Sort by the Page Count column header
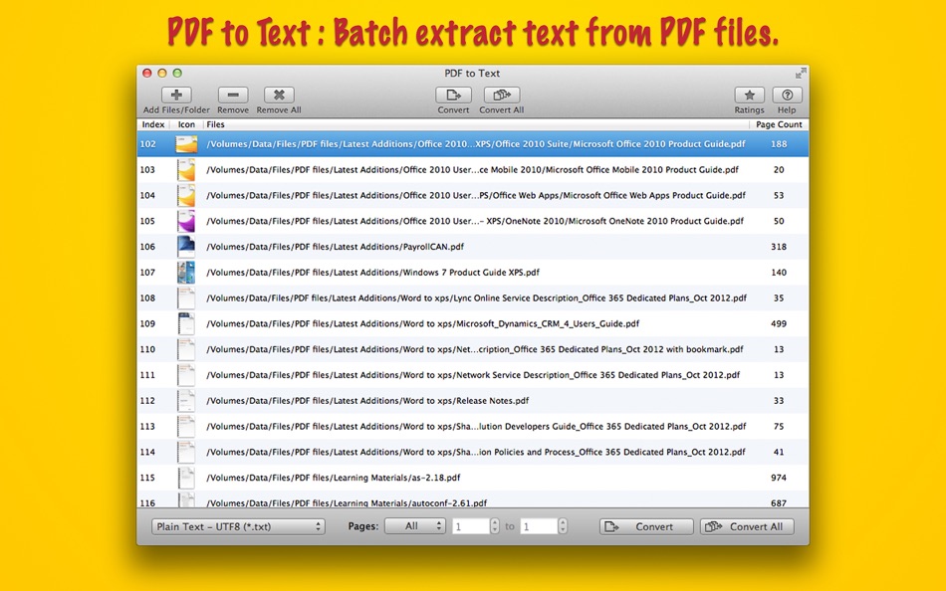Image resolution: width=946 pixels, height=591 pixels. point(779,124)
